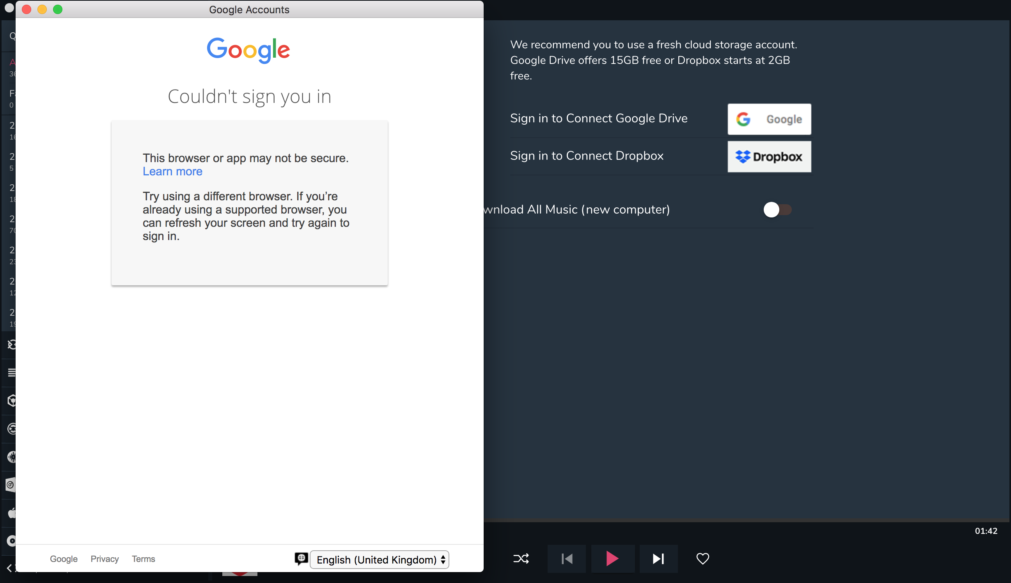This screenshot has height=583, width=1011.
Task: Click the speech bubble language icon
Action: click(301, 558)
